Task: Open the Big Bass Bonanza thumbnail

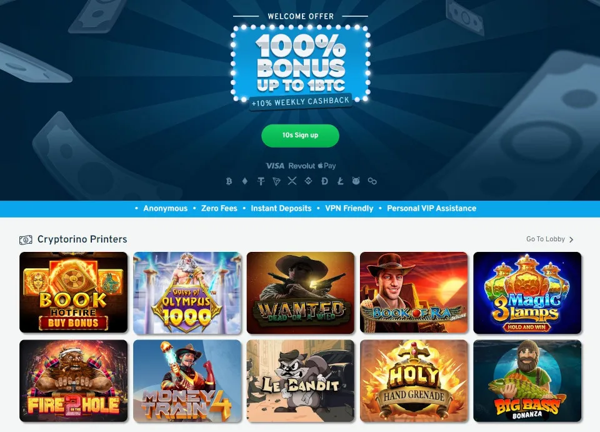Action: point(527,381)
